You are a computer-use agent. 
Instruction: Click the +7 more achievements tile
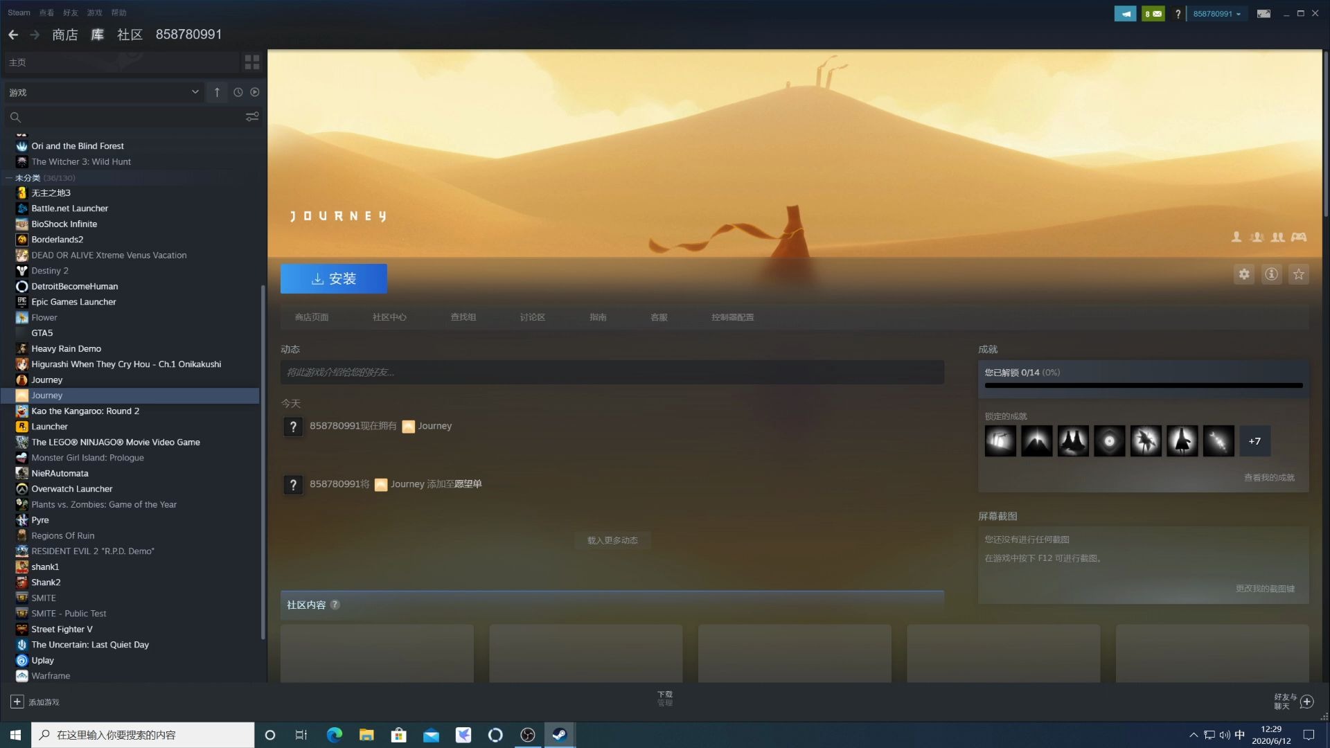[x=1254, y=441]
